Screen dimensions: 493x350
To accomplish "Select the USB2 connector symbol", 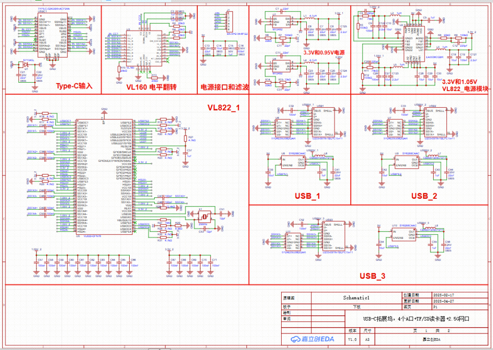I will (x=436, y=123).
